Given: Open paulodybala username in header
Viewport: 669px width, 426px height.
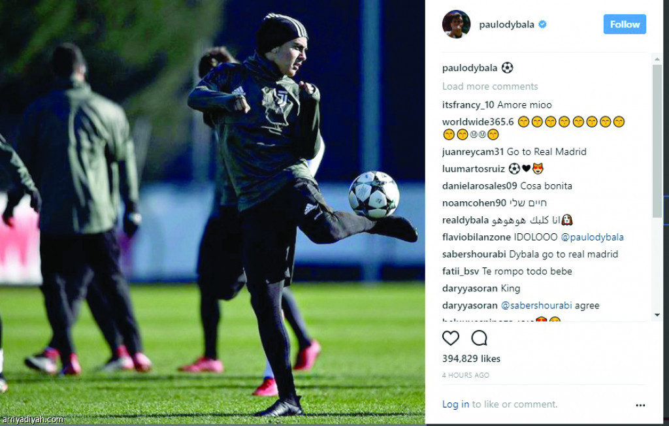Looking at the screenshot, I should 506,25.
